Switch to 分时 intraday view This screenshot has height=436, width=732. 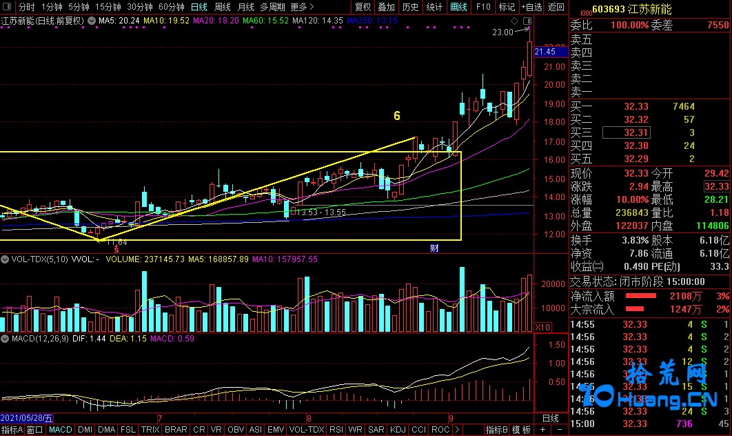(x=27, y=7)
